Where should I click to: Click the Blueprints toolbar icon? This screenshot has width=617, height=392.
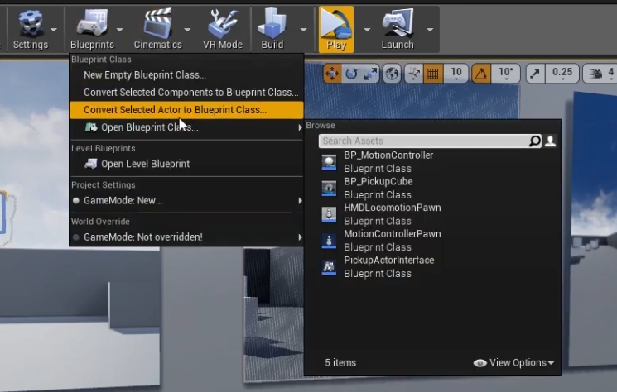coord(92,23)
